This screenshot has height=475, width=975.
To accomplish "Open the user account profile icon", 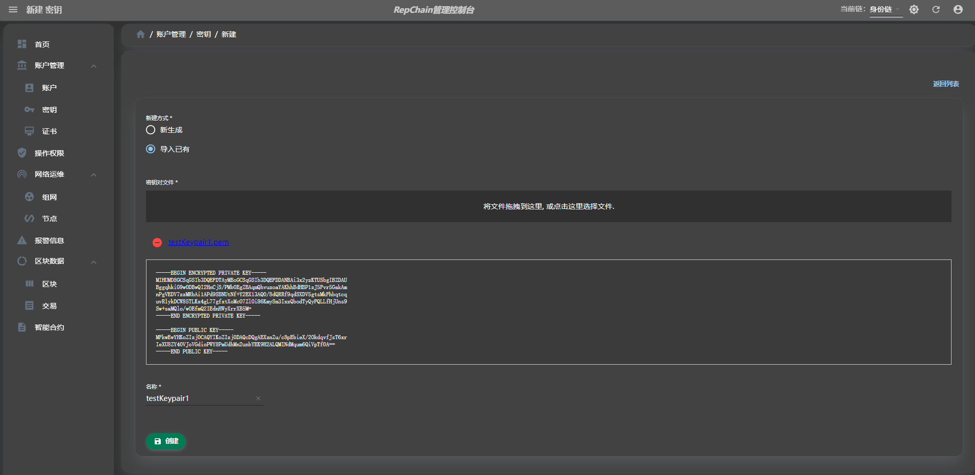I will 958,10.
